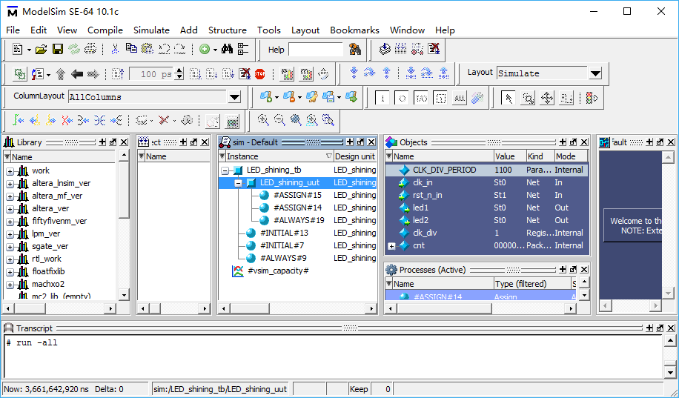This screenshot has width=679, height=398.
Task: Toggle the Internals filter button
Action: click(x=440, y=99)
